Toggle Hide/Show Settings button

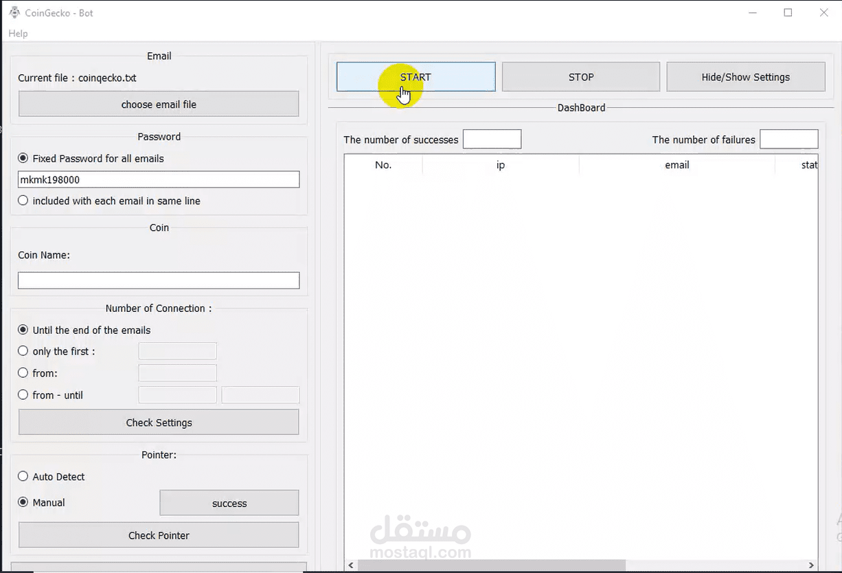pos(746,77)
